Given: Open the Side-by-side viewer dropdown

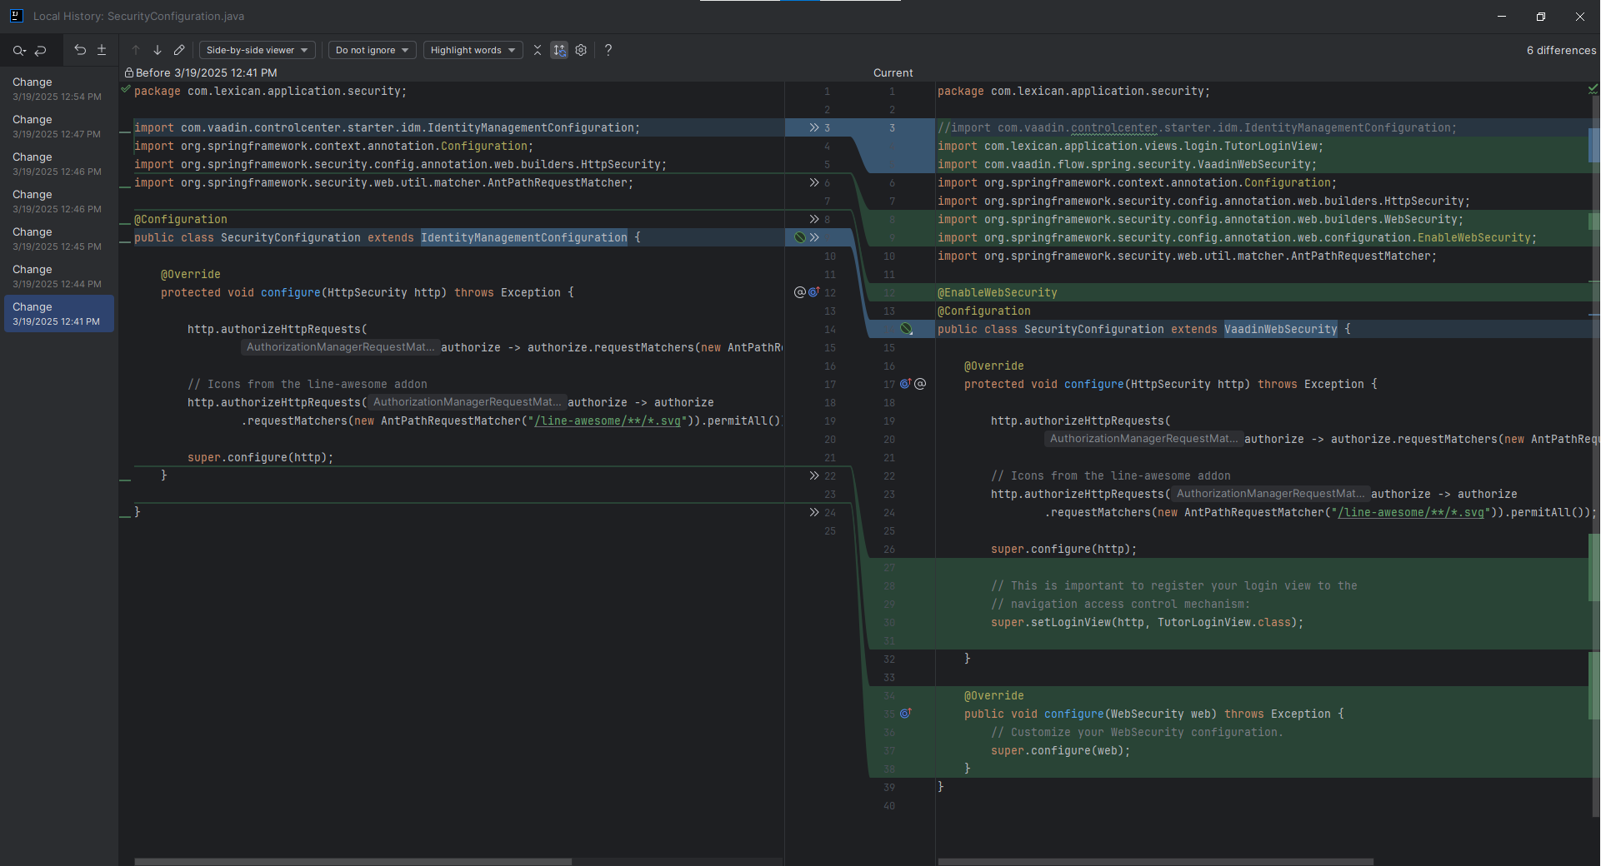Looking at the screenshot, I should (257, 50).
